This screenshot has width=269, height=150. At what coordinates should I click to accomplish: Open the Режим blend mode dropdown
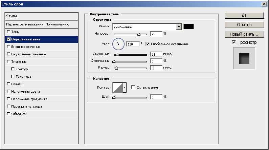(x=147, y=27)
